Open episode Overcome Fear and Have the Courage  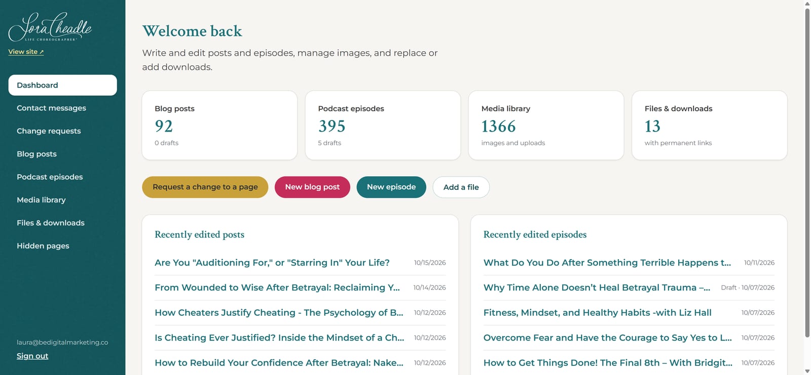(x=608, y=338)
